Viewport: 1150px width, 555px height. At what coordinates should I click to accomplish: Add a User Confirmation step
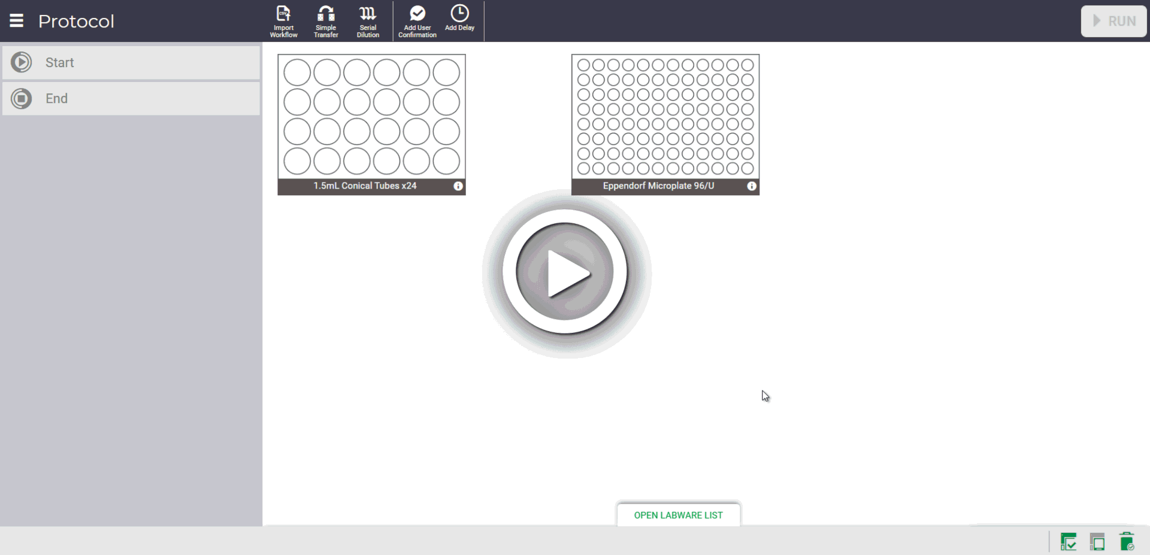pyautogui.click(x=417, y=21)
